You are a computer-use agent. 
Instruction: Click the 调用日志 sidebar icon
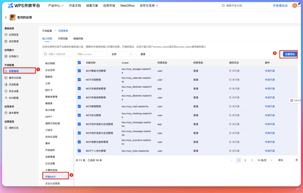coord(6,128)
